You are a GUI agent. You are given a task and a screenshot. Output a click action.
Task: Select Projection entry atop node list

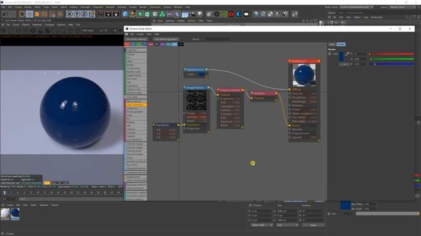(136, 50)
